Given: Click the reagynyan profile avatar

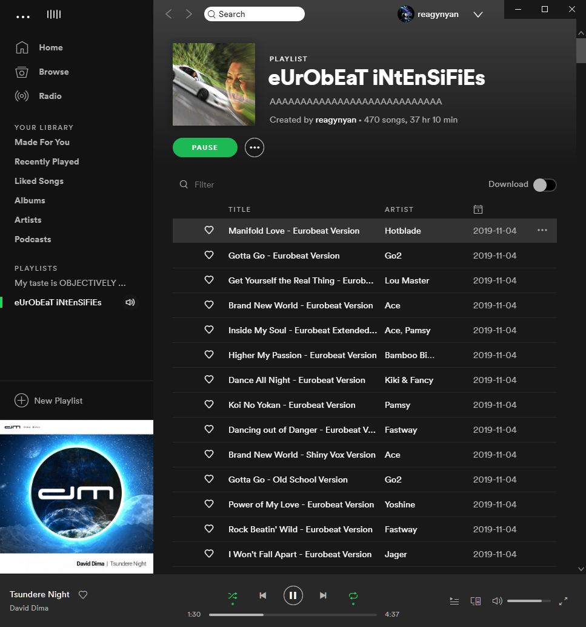Looking at the screenshot, I should (405, 14).
